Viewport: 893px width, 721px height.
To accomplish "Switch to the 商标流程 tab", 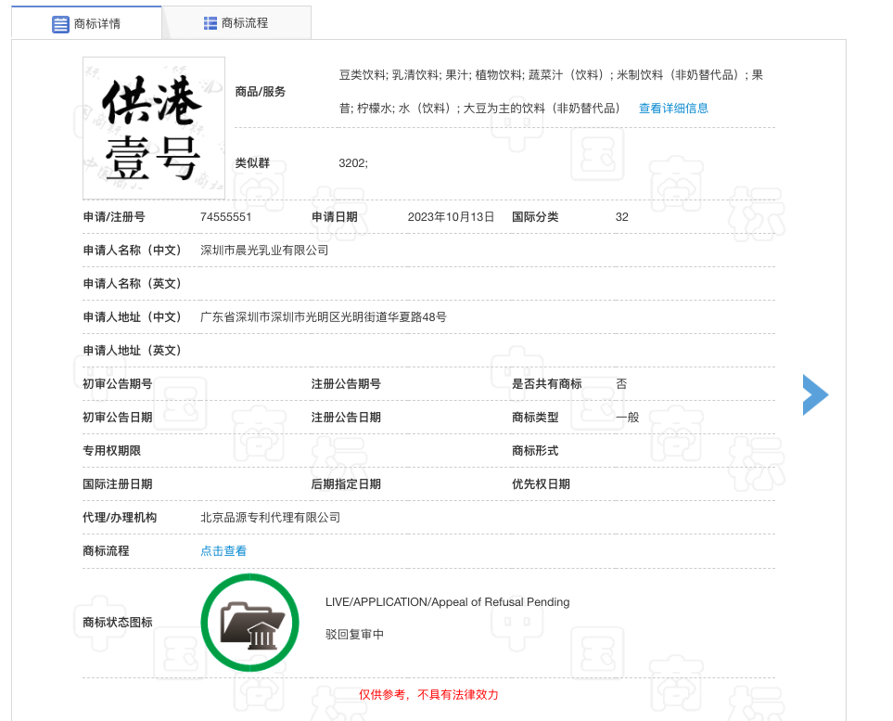I will pyautogui.click(x=236, y=23).
